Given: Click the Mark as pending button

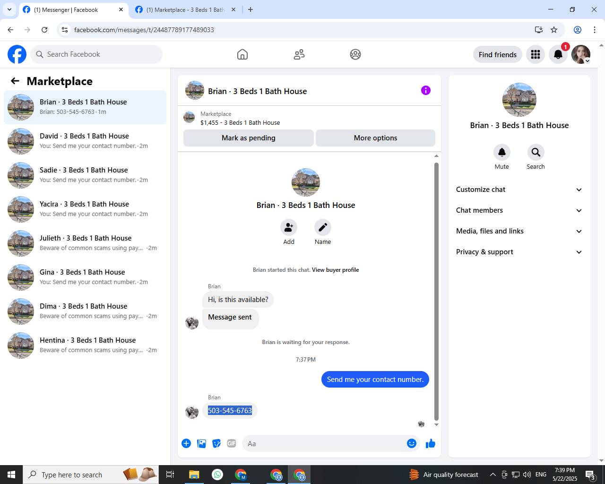Looking at the screenshot, I should [x=249, y=138].
